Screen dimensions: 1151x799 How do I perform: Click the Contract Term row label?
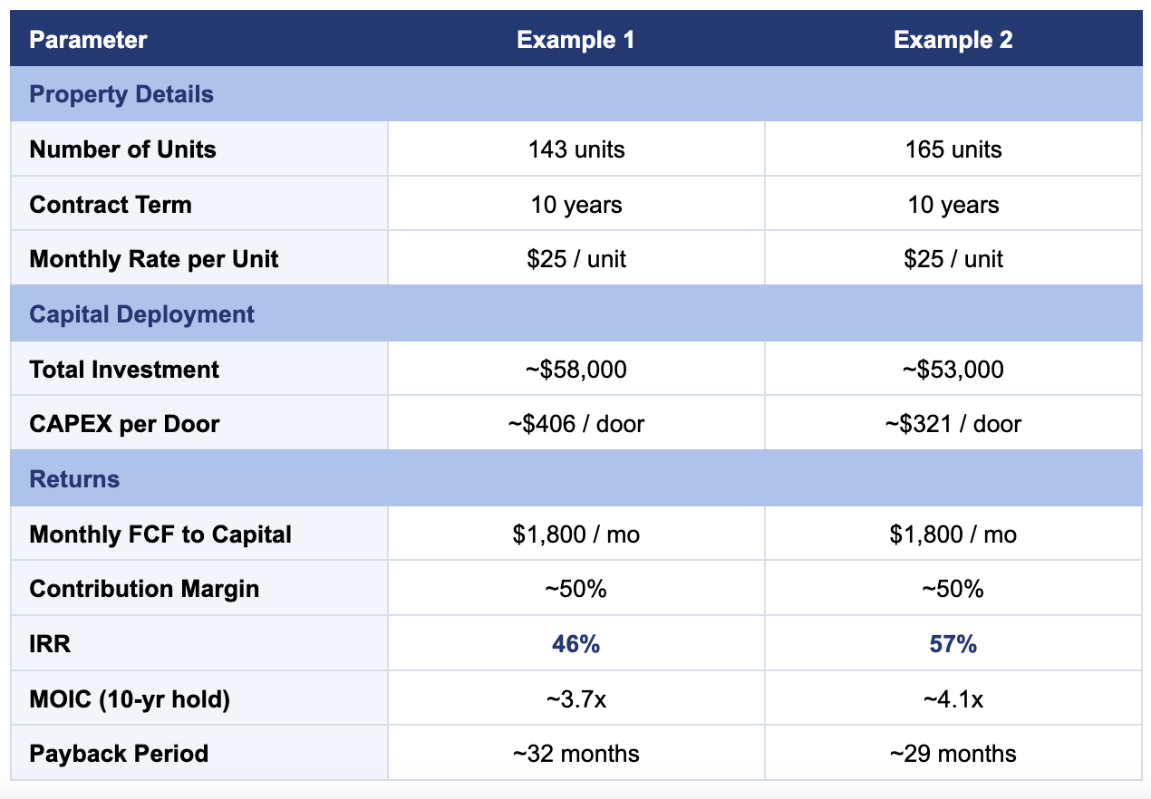tap(111, 205)
